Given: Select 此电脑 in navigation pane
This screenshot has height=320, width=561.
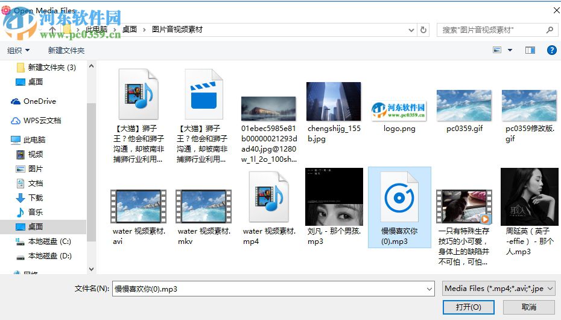Looking at the screenshot, I should point(28,139).
